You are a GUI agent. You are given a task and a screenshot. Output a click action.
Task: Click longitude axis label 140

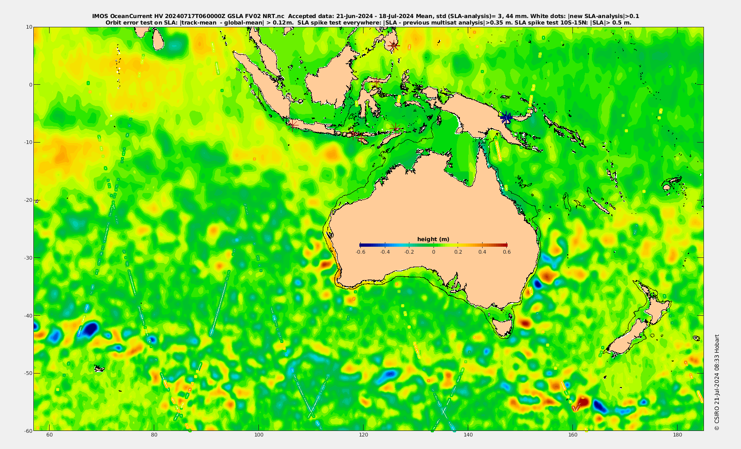tap(468, 435)
